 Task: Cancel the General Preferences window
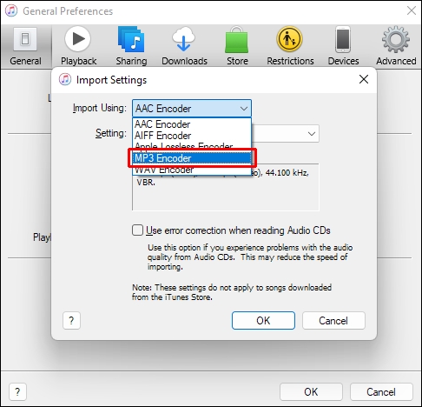[x=381, y=392]
